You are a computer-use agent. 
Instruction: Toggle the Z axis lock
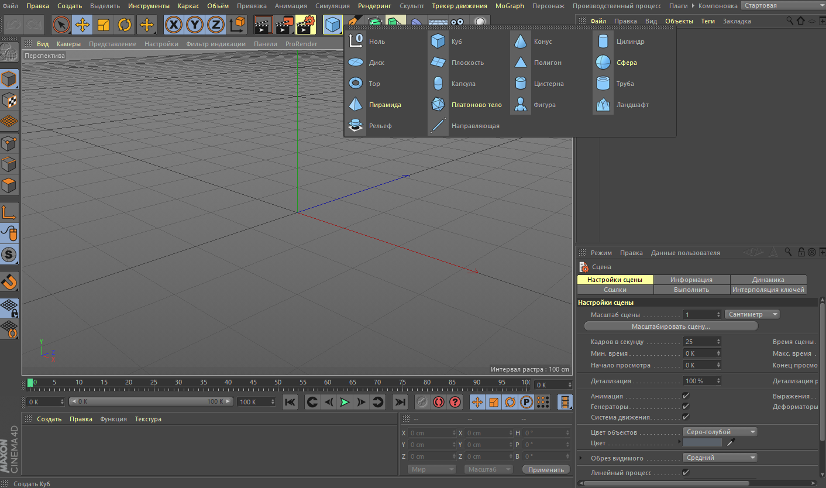tap(216, 25)
